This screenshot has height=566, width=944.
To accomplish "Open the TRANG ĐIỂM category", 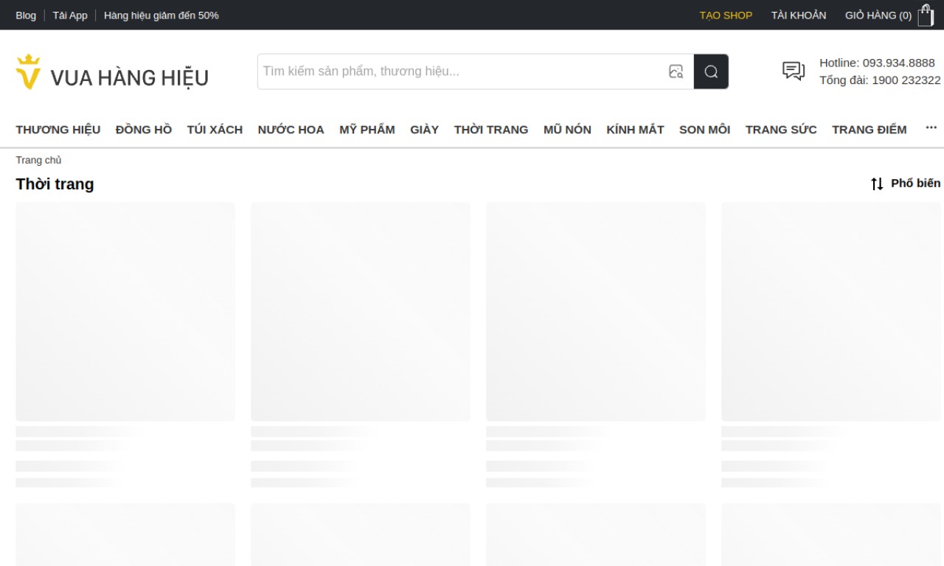I will tap(870, 130).
